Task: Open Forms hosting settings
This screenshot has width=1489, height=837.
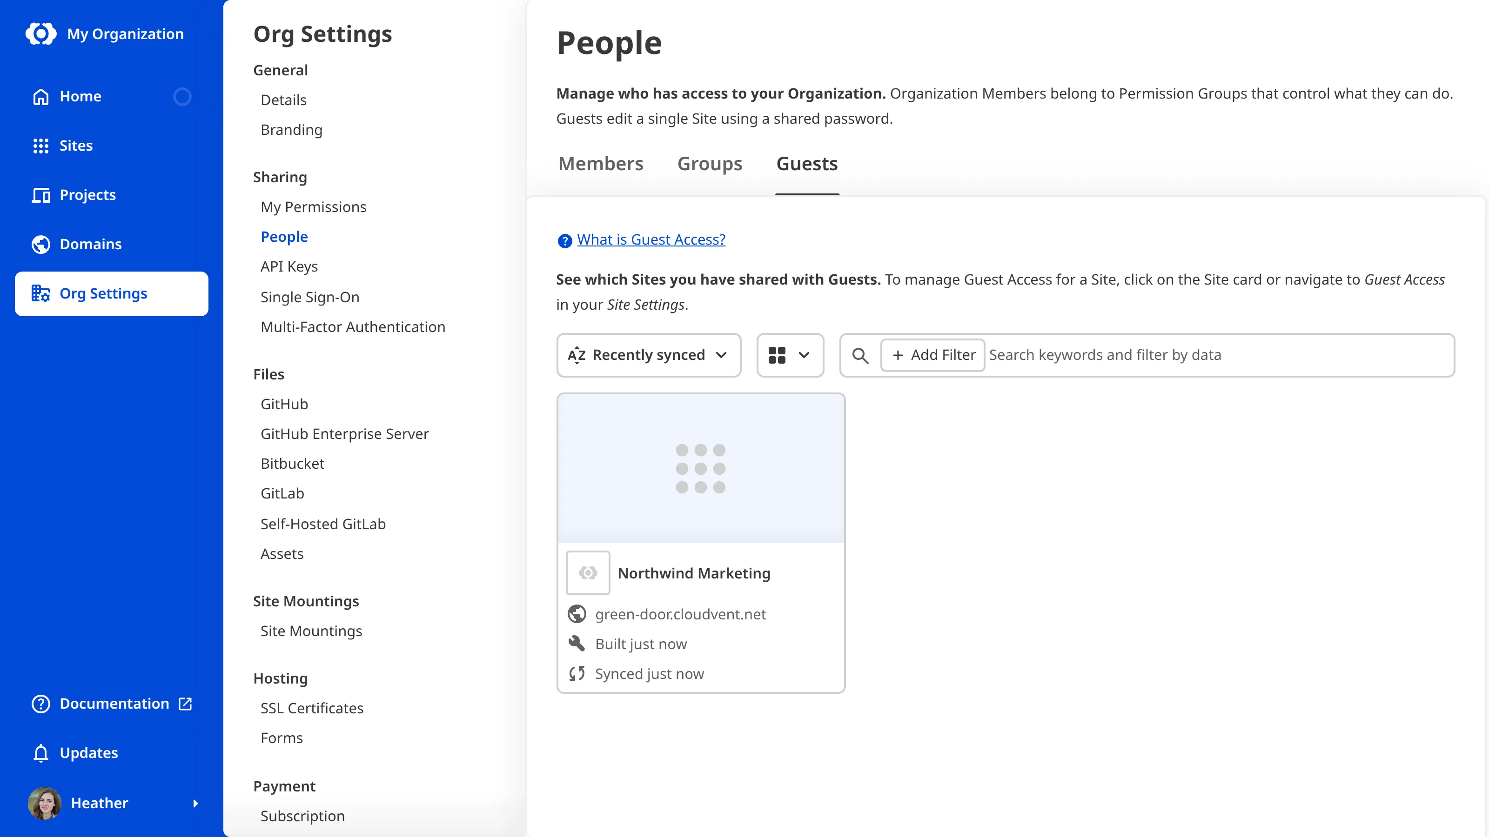Action: point(282,738)
